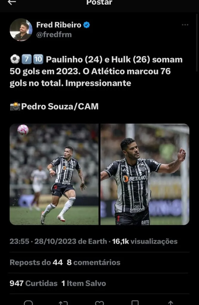The height and width of the screenshot is (305, 199).
Task: View the 44 Reposts list
Action: pos(36,262)
